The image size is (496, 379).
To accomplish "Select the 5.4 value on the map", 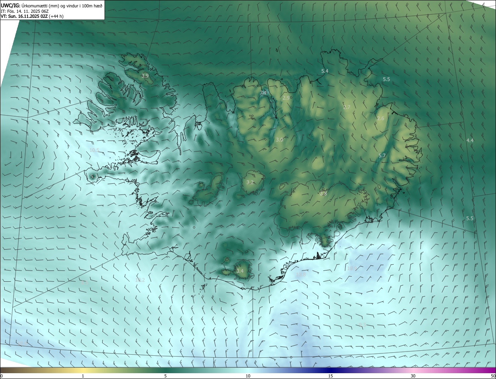I will point(325,71).
